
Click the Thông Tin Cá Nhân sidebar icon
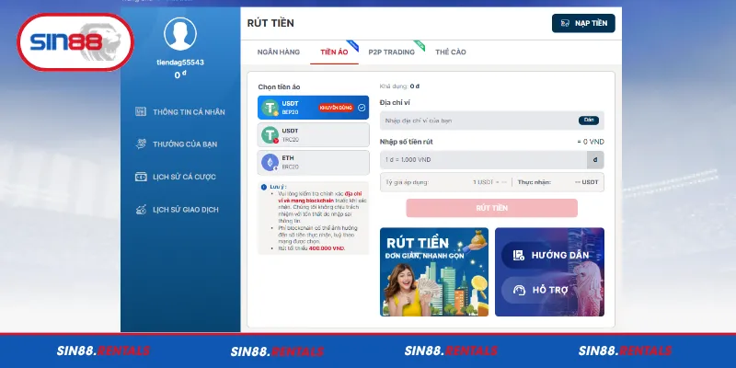tap(141, 111)
